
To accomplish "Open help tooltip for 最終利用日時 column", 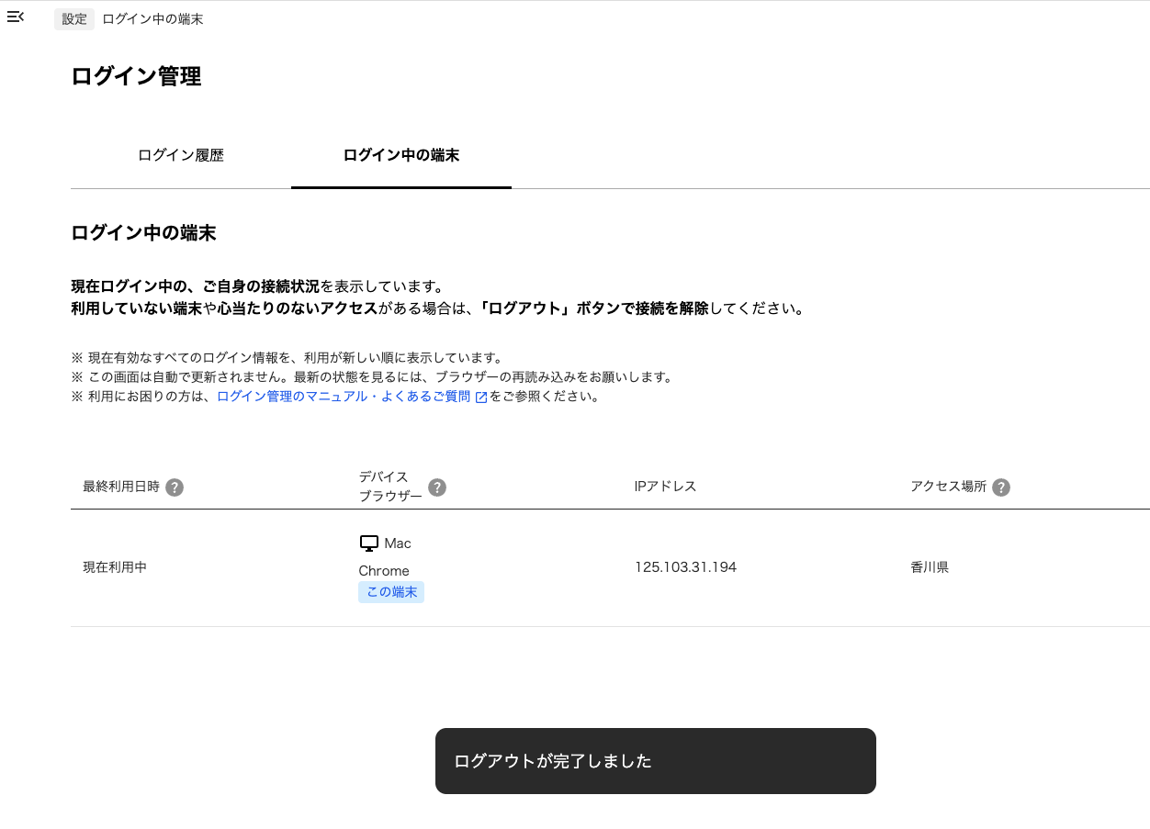I will (x=175, y=487).
